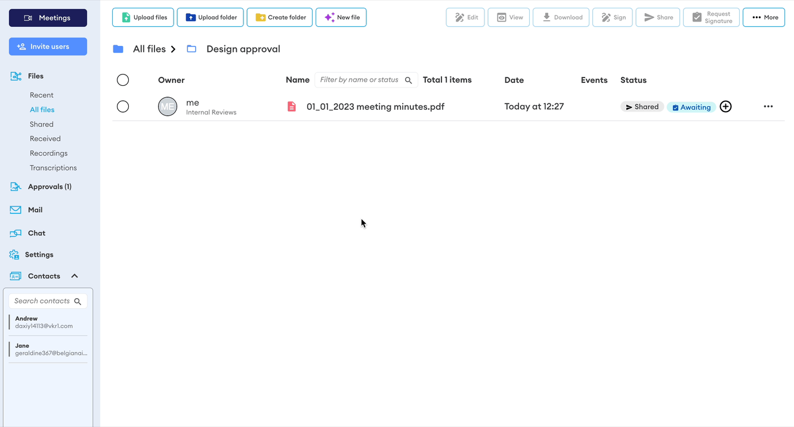Open Transcriptions in sidebar

click(53, 168)
